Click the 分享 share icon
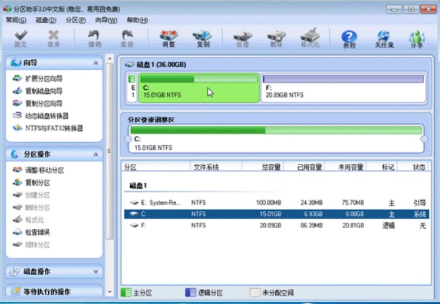 tap(417, 39)
